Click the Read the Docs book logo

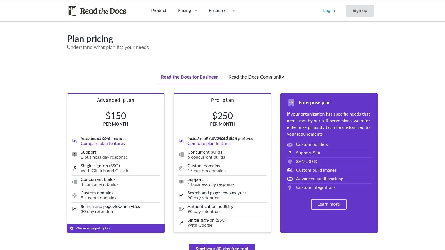tap(72, 11)
